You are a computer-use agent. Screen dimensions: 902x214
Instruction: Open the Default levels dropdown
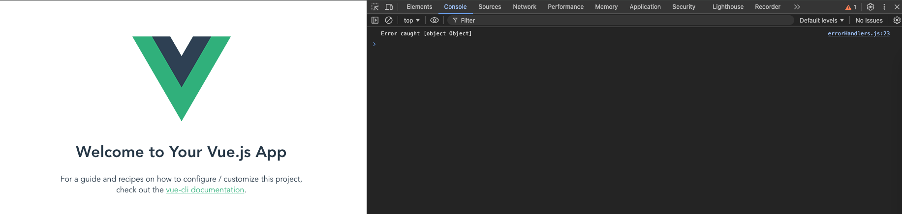click(x=821, y=20)
